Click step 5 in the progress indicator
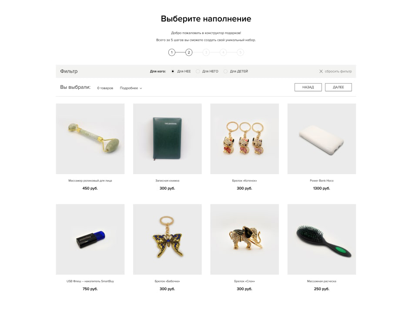This screenshot has height=316, width=412. pyautogui.click(x=240, y=52)
